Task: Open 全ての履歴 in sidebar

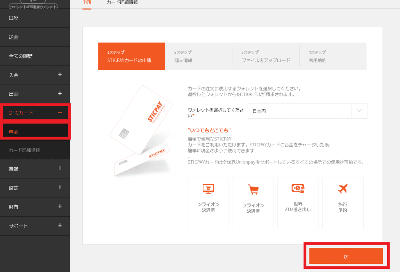Action: tap(35, 56)
